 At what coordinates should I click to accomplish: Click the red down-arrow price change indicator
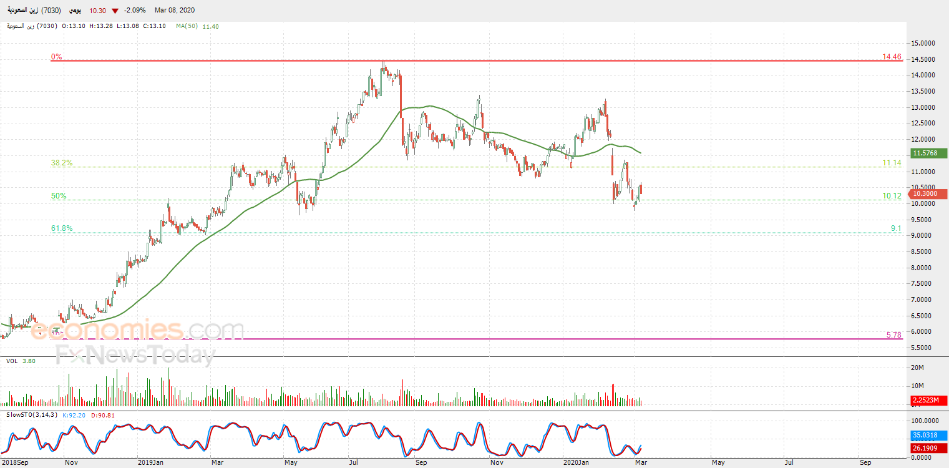coord(115,11)
